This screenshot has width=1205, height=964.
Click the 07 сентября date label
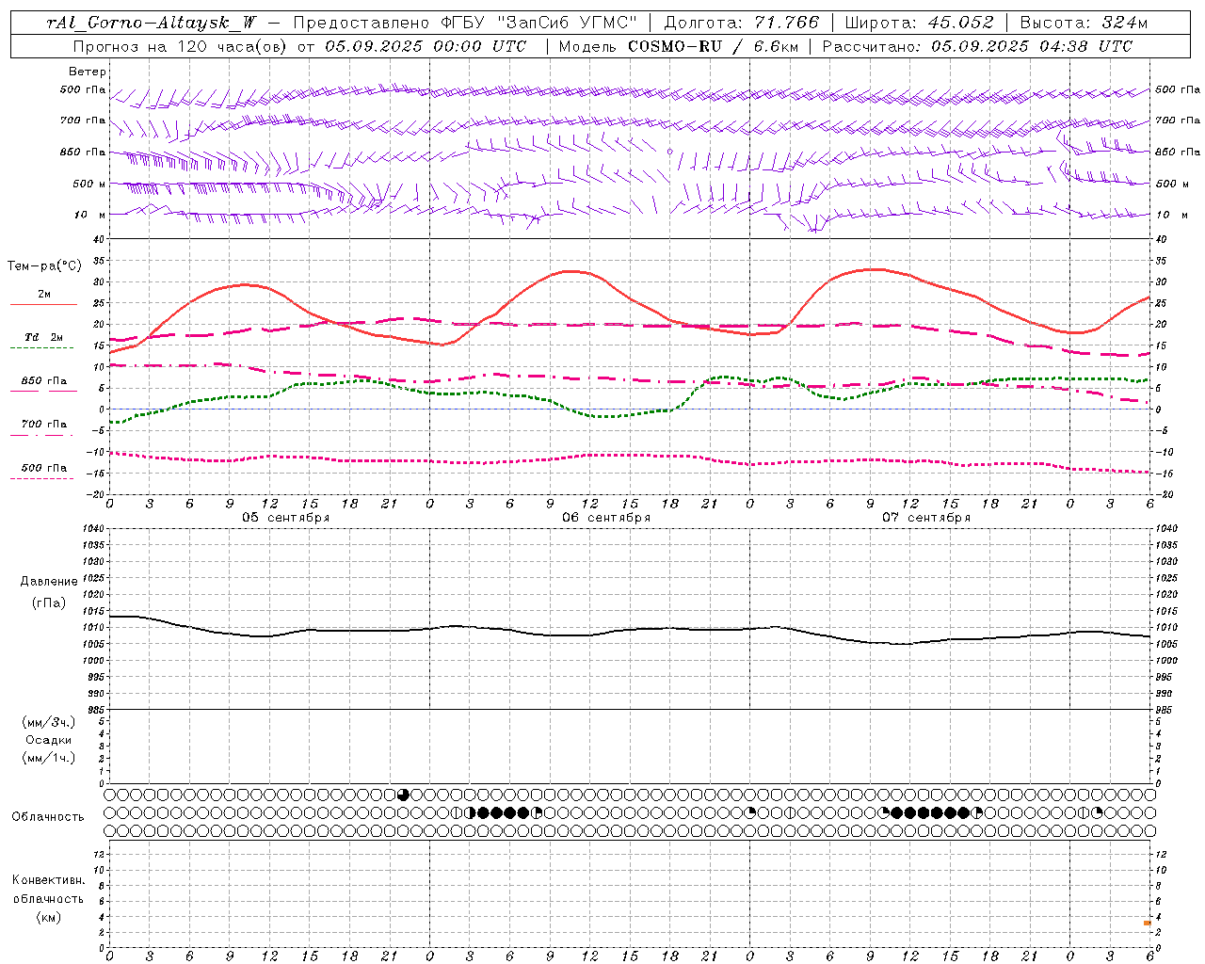926,518
